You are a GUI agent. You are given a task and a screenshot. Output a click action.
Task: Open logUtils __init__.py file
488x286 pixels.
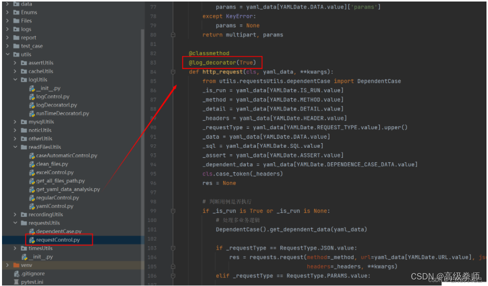48,88
